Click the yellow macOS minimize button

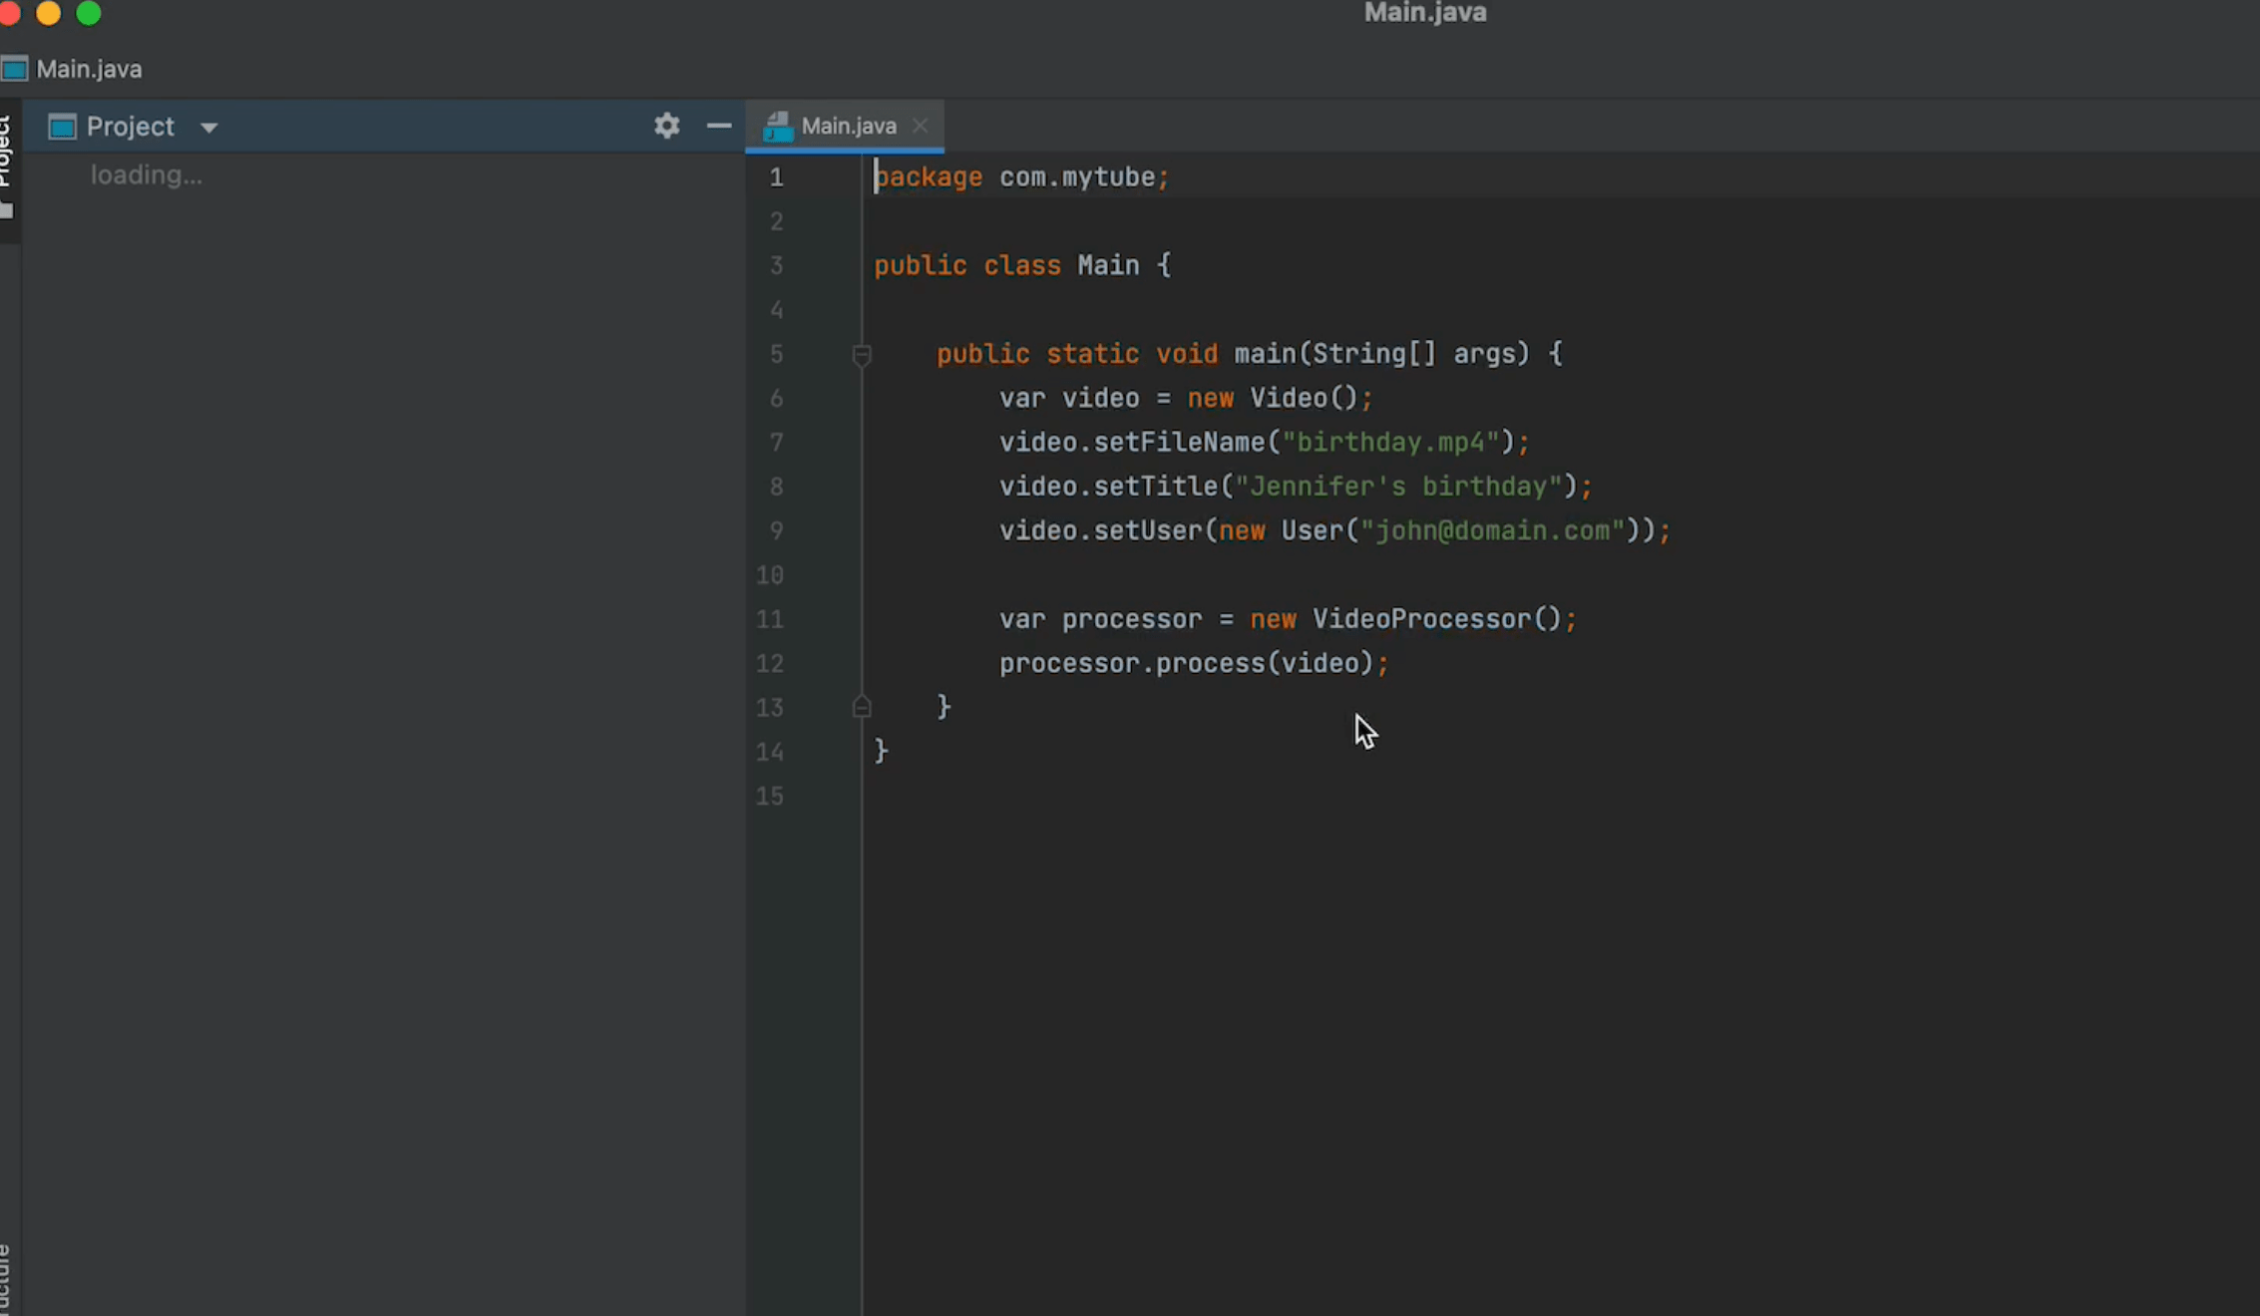click(x=48, y=12)
